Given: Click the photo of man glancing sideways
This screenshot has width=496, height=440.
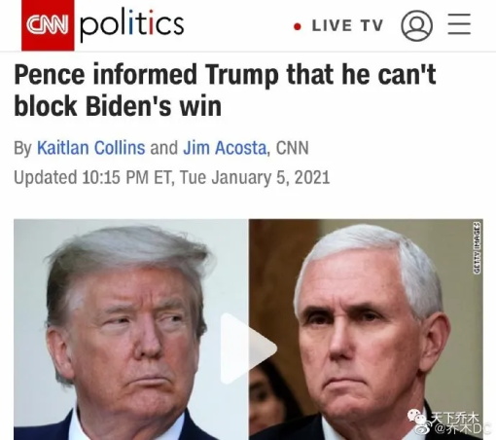Looking at the screenshot, I should pyautogui.click(x=131, y=330).
